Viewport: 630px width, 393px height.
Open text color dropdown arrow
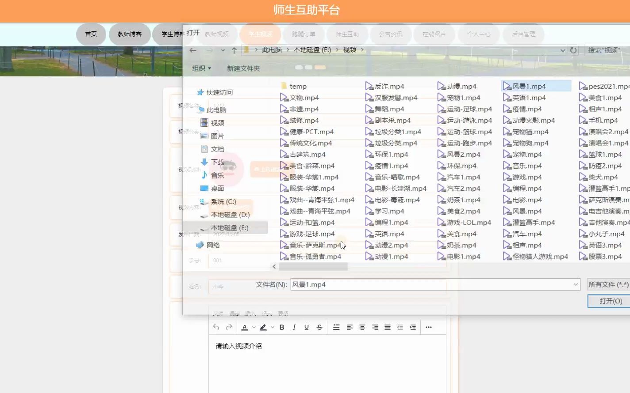254,327
